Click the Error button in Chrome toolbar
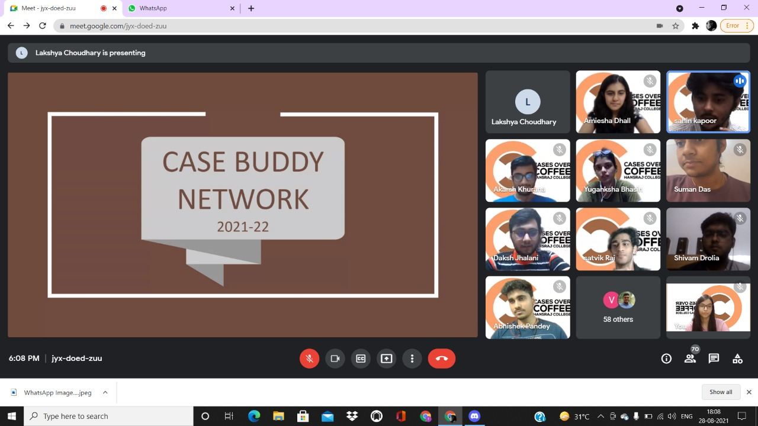Image resolution: width=758 pixels, height=426 pixels. click(x=736, y=26)
